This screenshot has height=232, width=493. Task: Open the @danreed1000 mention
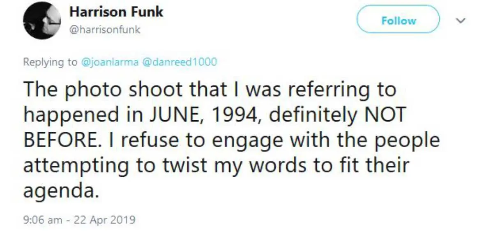pos(179,62)
